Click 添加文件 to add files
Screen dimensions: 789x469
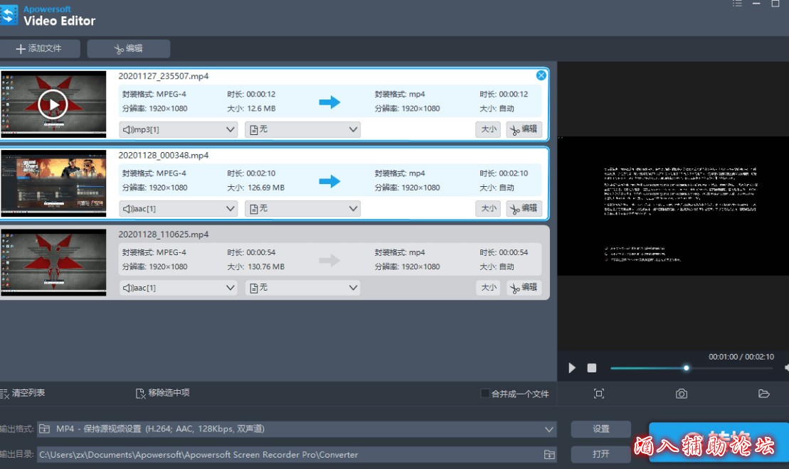coord(39,48)
